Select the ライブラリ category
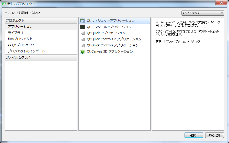 coord(41,33)
